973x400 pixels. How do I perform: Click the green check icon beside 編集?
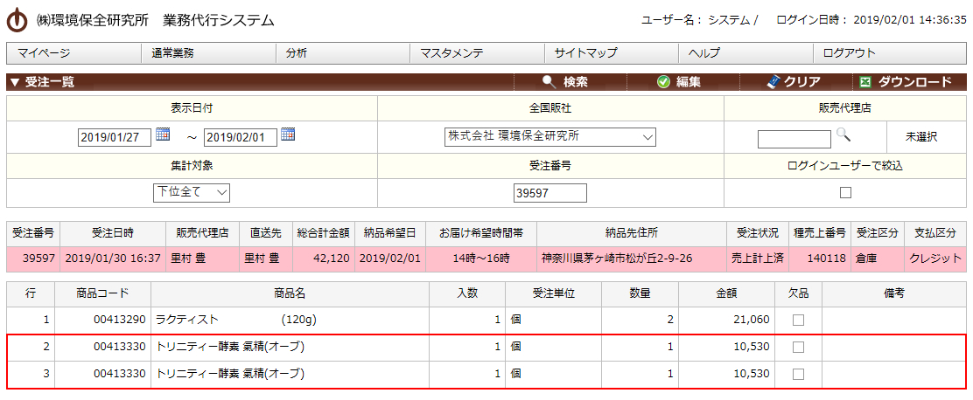coord(663,82)
